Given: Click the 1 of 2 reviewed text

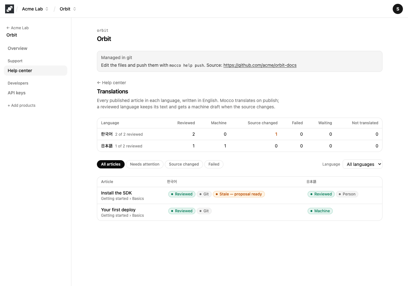Looking at the screenshot, I should pos(128,146).
